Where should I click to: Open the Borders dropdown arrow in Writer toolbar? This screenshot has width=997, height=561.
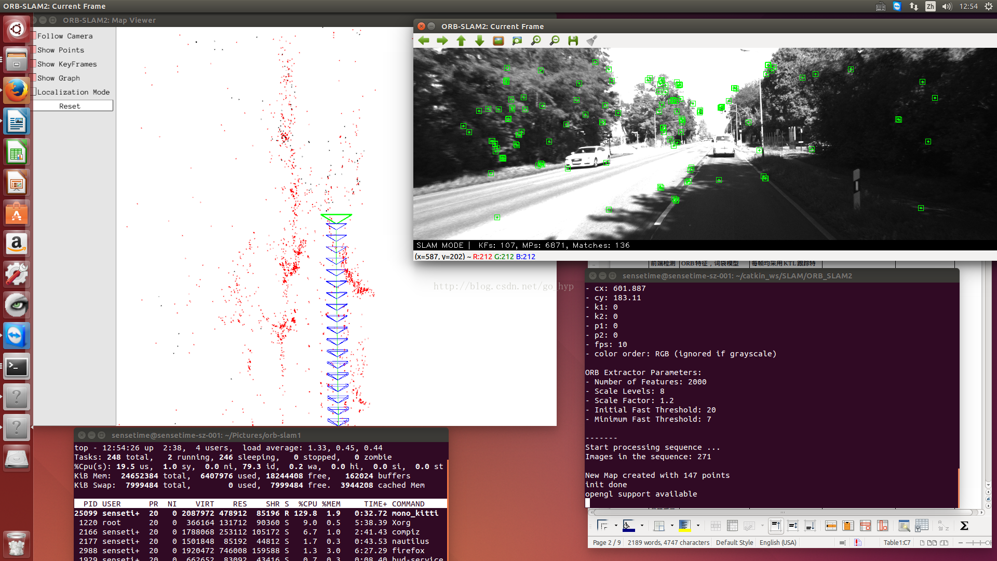click(616, 526)
